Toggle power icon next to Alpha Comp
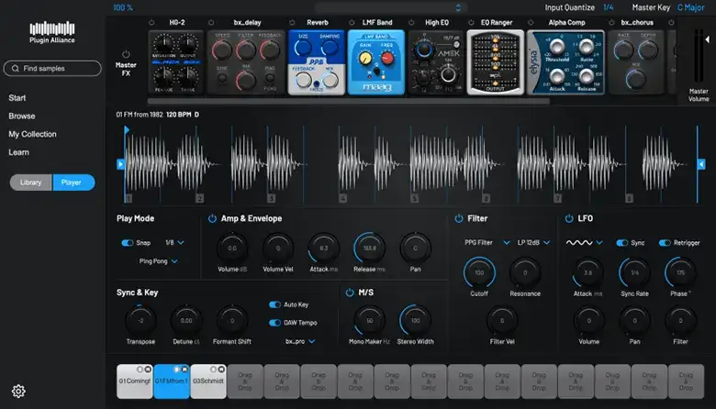This screenshot has height=409, width=716. [x=531, y=22]
